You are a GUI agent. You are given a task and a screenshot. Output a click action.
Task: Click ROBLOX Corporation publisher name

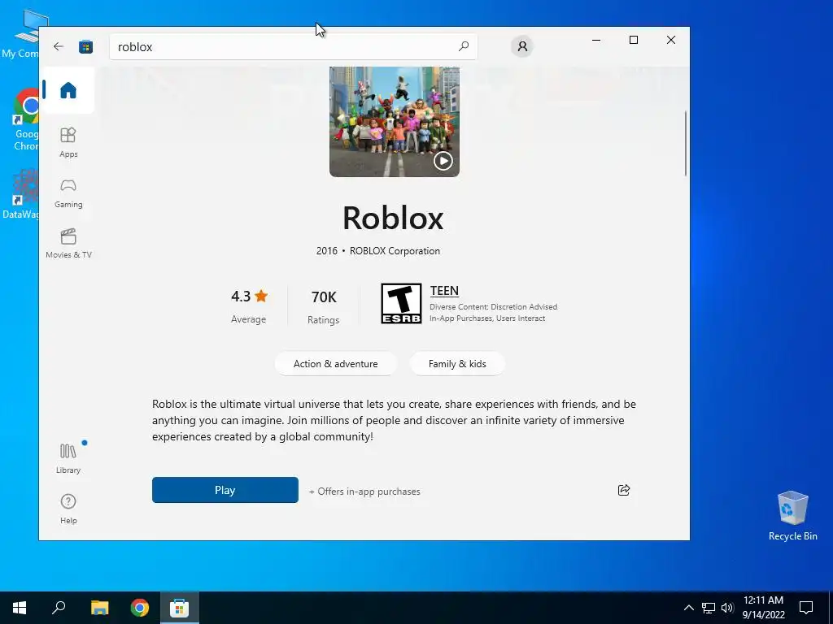tap(395, 251)
